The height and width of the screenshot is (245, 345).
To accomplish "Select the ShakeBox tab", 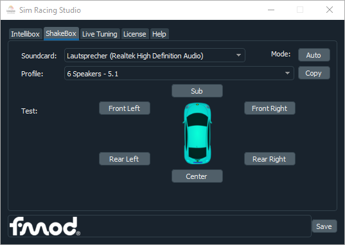I will 61,33.
